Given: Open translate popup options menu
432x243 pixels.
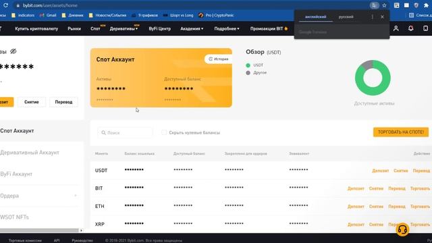Looking at the screenshot, I should (x=372, y=17).
